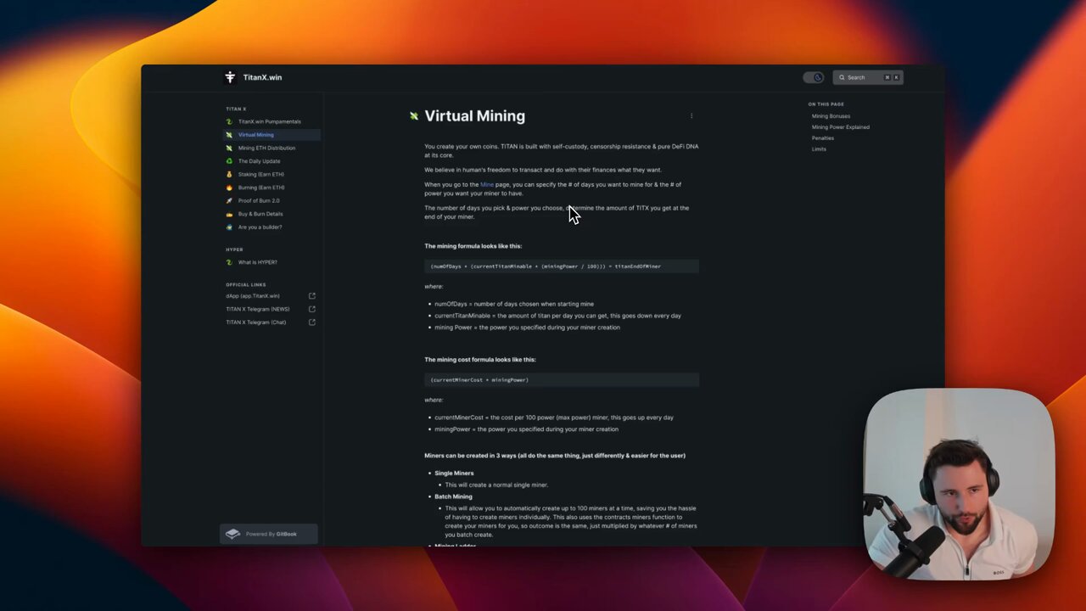Click Powered By GitBook button
Screen dimensions: 1086x611
pyautogui.click(x=269, y=534)
